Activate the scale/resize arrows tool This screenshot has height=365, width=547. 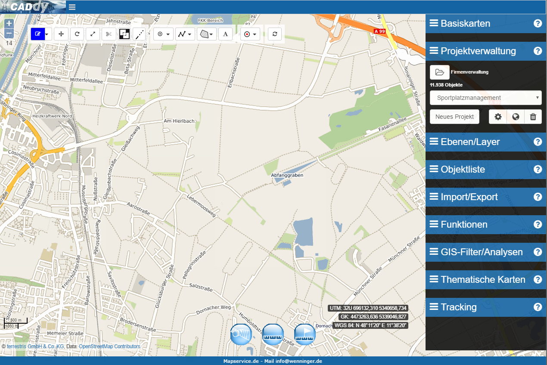tap(93, 34)
